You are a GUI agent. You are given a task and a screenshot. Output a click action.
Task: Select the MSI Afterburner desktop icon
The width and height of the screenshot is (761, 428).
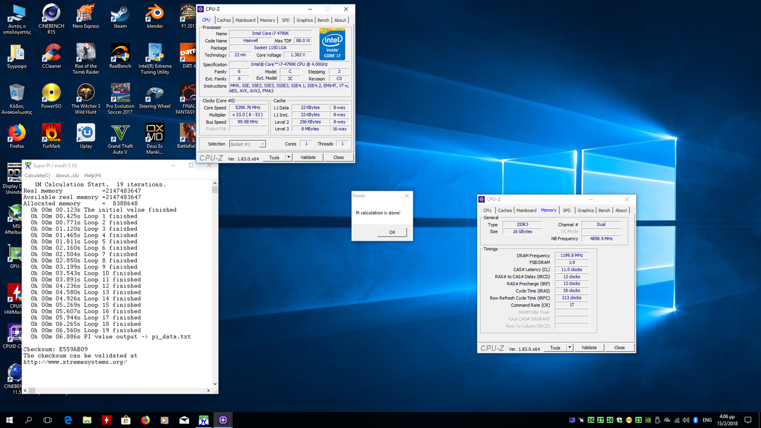coord(14,220)
